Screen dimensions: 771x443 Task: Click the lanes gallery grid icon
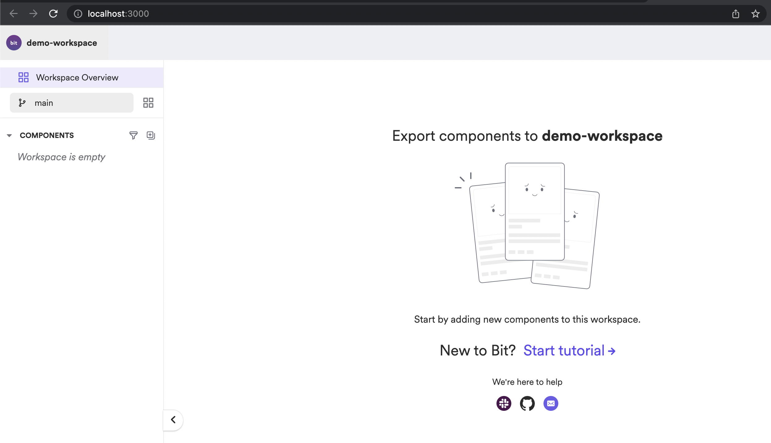pos(148,103)
